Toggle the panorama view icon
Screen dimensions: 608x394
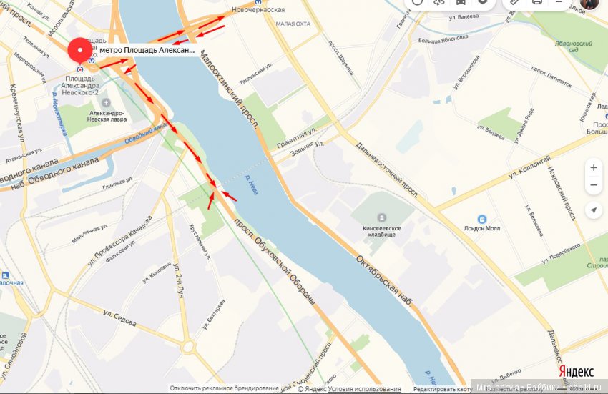pyautogui.click(x=438, y=2)
